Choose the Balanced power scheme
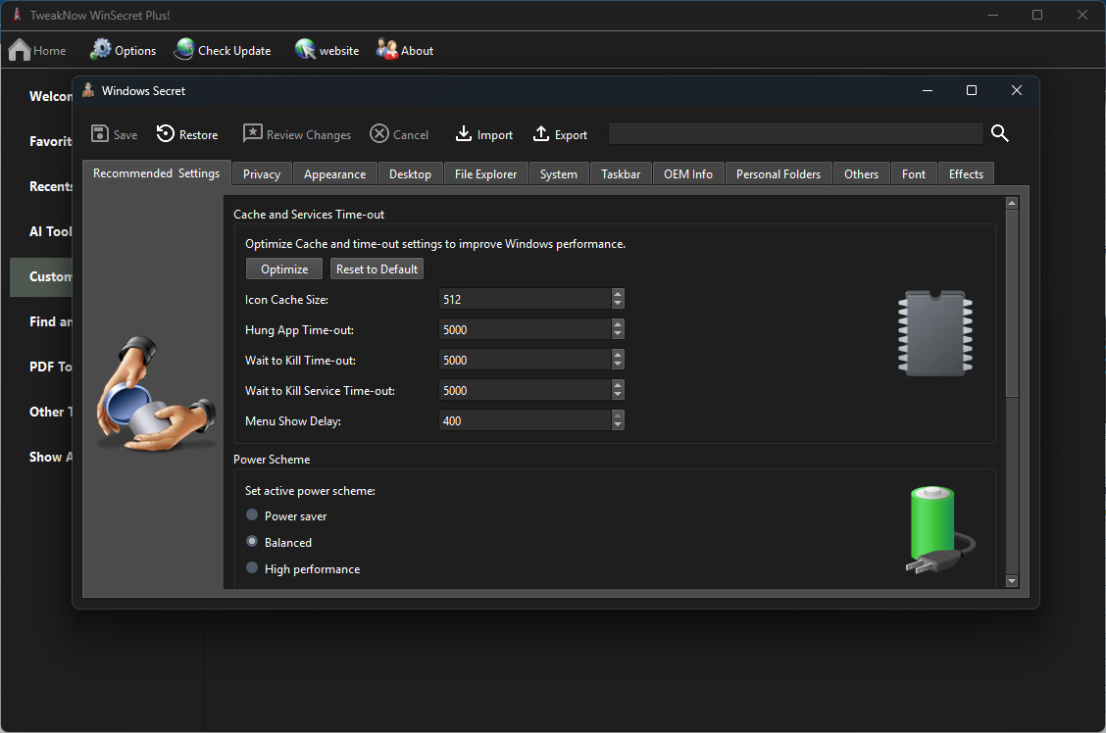This screenshot has width=1106, height=733. pyautogui.click(x=252, y=542)
